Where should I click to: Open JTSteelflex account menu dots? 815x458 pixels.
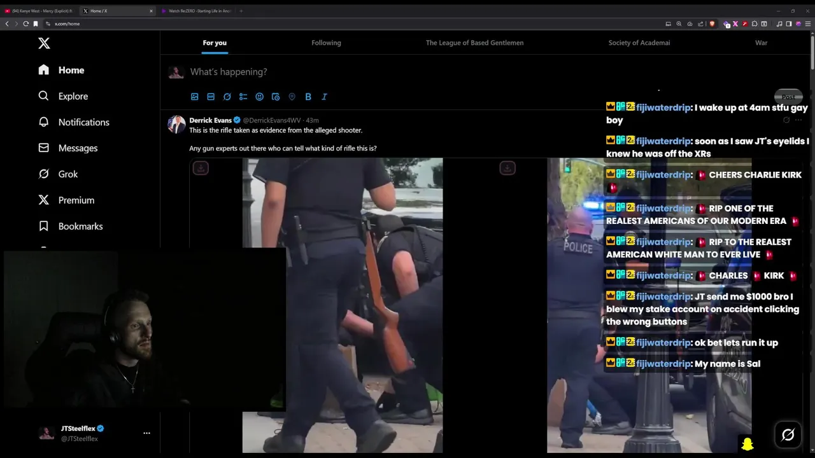click(146, 433)
